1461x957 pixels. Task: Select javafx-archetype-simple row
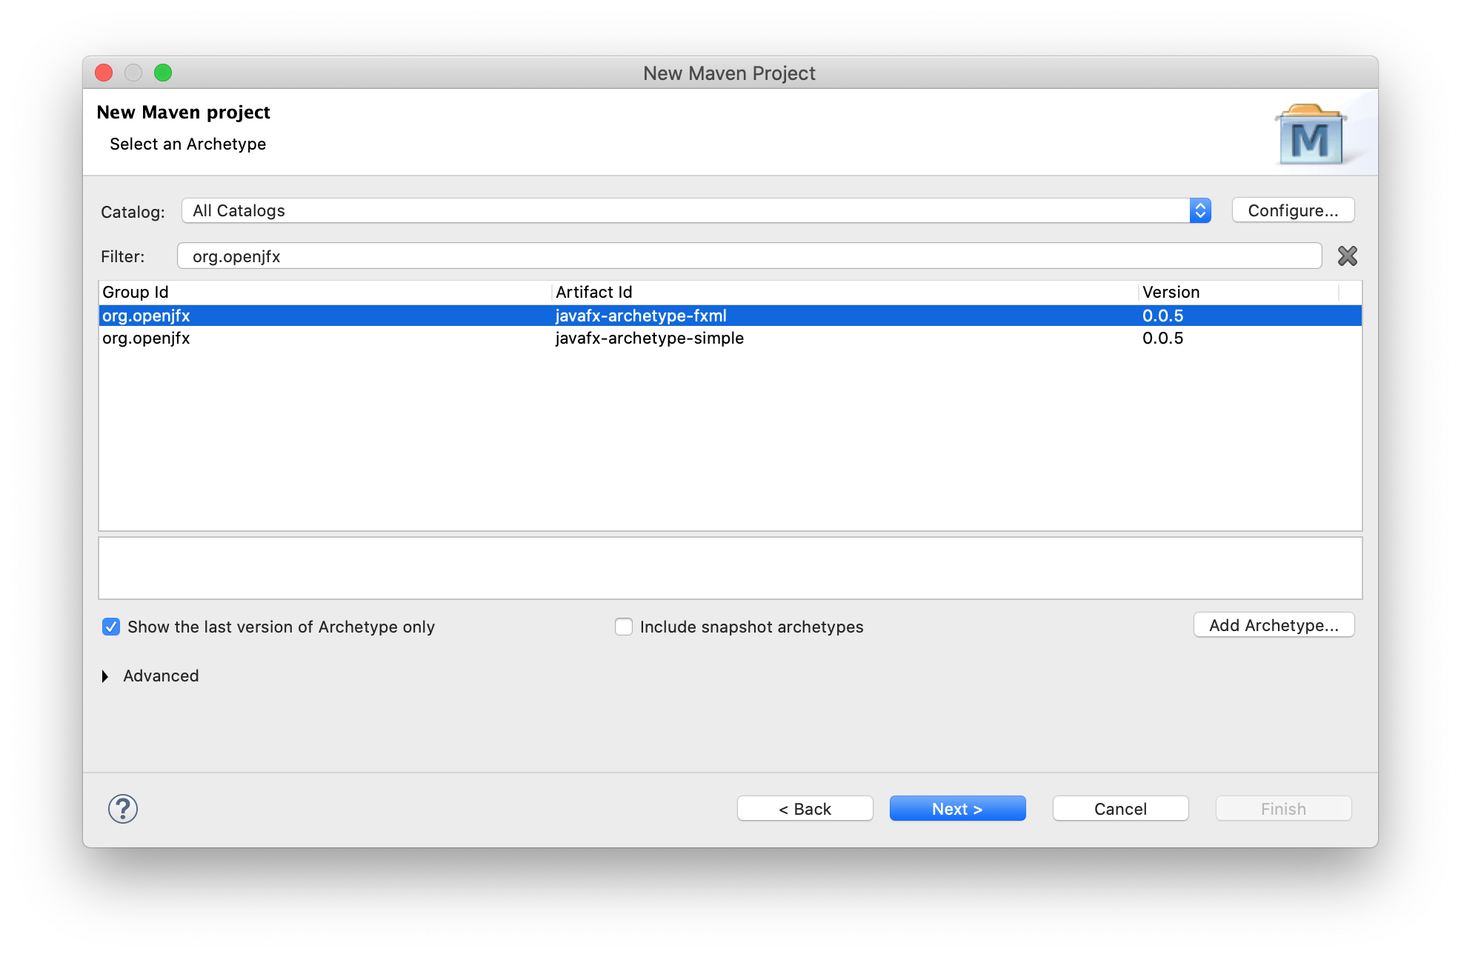(x=730, y=339)
